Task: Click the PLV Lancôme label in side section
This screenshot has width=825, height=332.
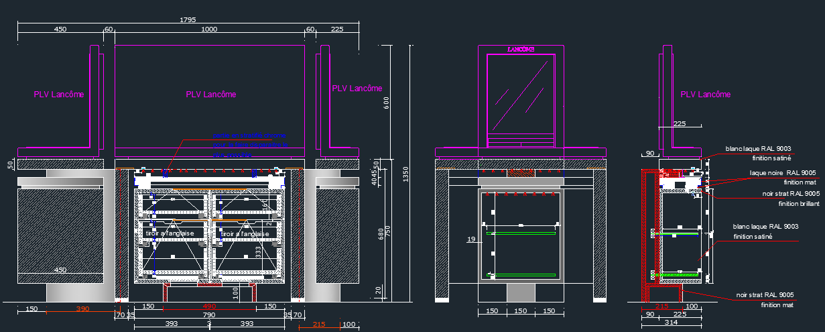Action: click(x=705, y=95)
